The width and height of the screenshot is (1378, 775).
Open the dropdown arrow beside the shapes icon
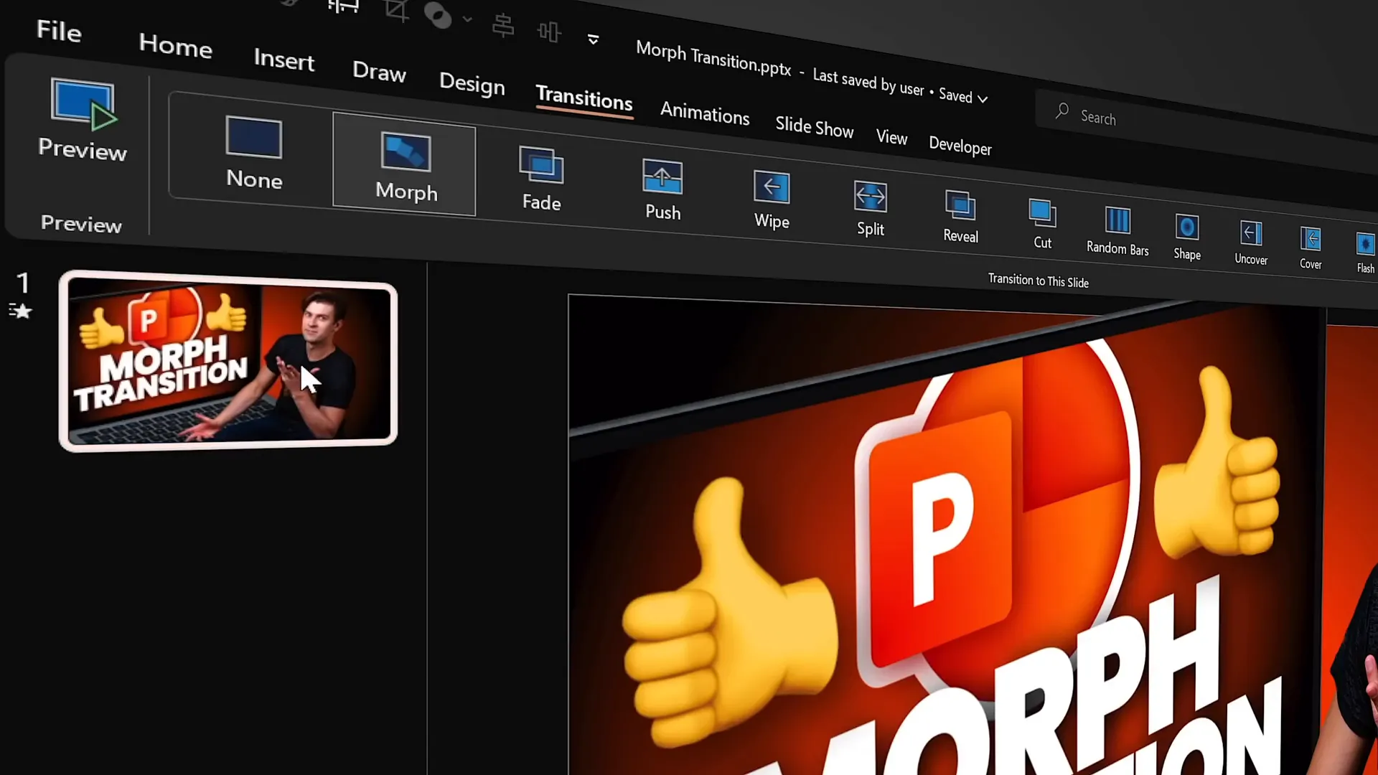tap(467, 19)
